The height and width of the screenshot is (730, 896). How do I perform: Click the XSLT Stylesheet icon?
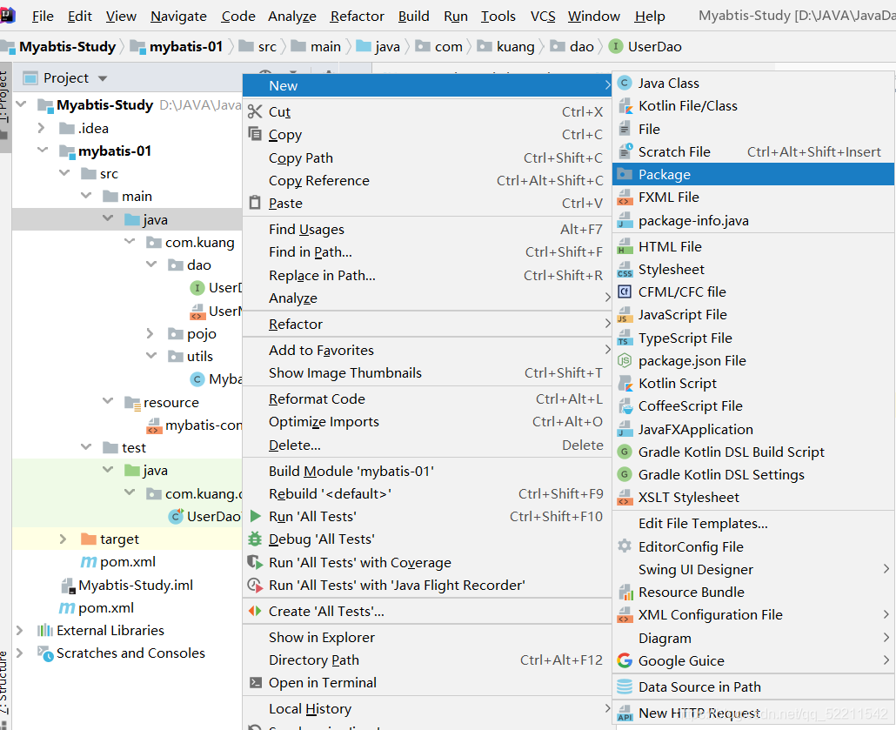(625, 498)
